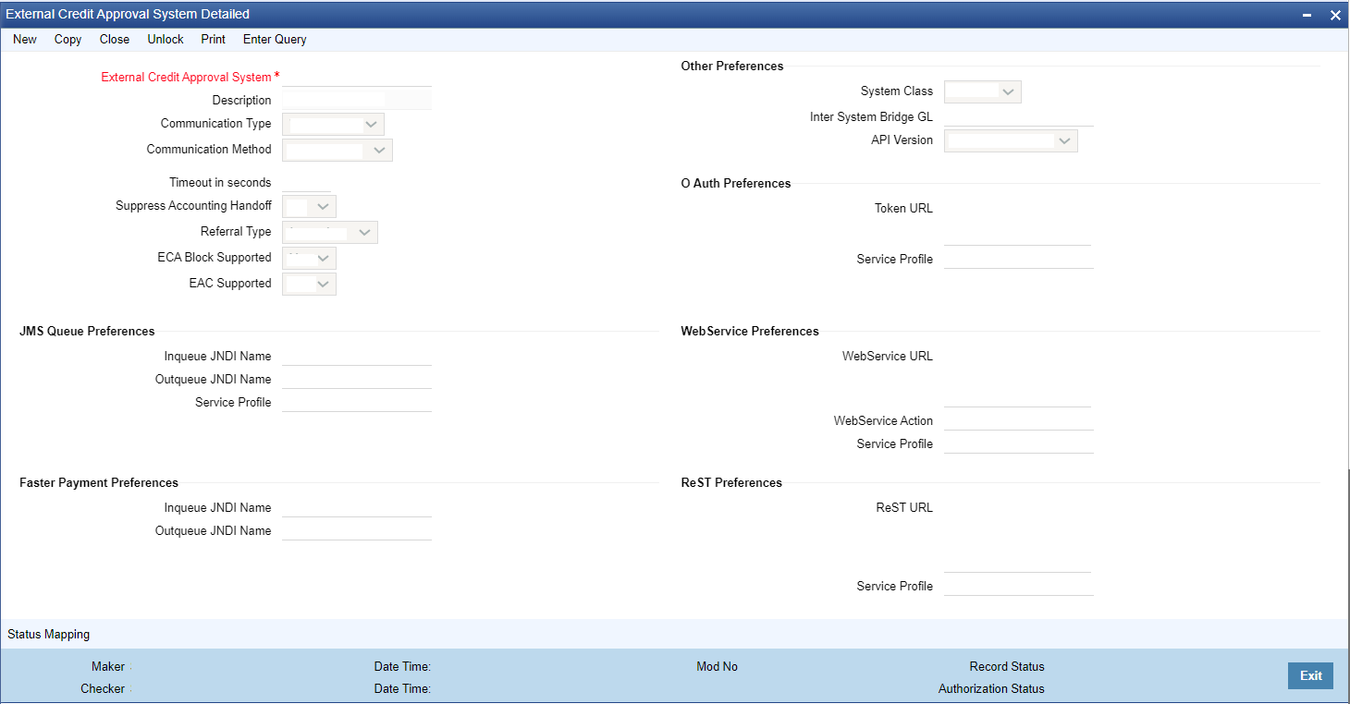
Task: Open the EAC Supported dropdown
Action: [x=309, y=284]
